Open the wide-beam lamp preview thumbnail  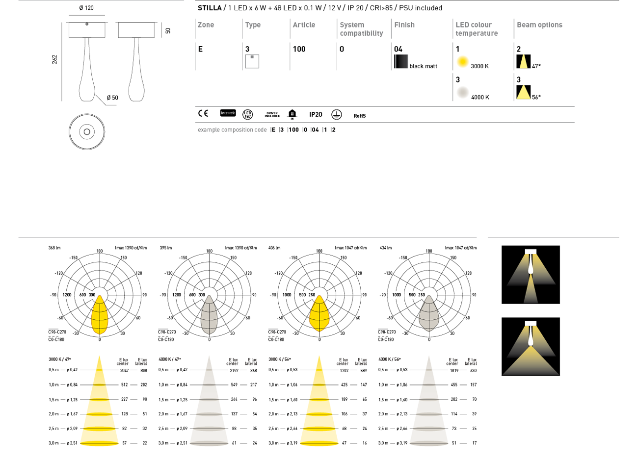point(531,347)
